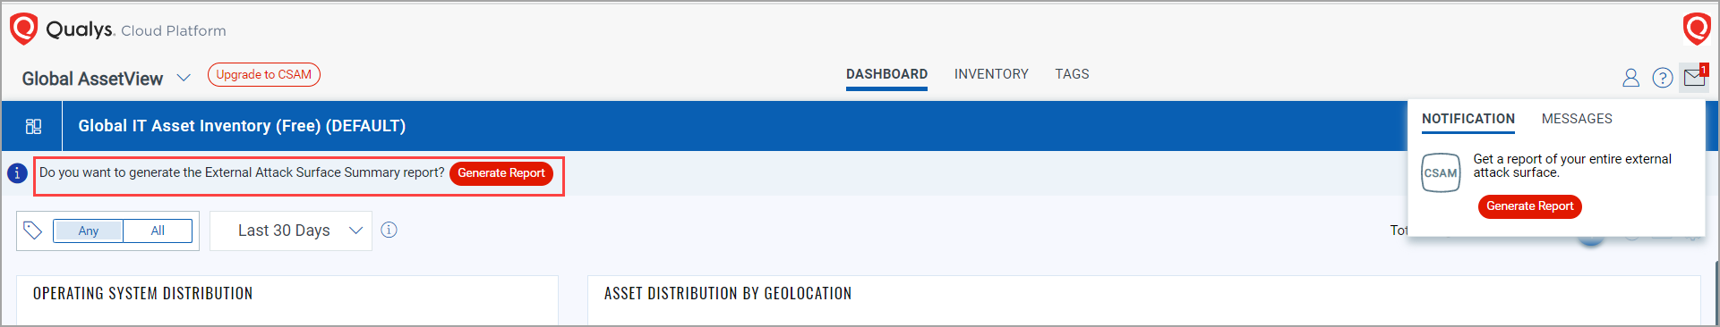Switch to the TAGS tab
Image resolution: width=1720 pixels, height=327 pixels.
1072,74
